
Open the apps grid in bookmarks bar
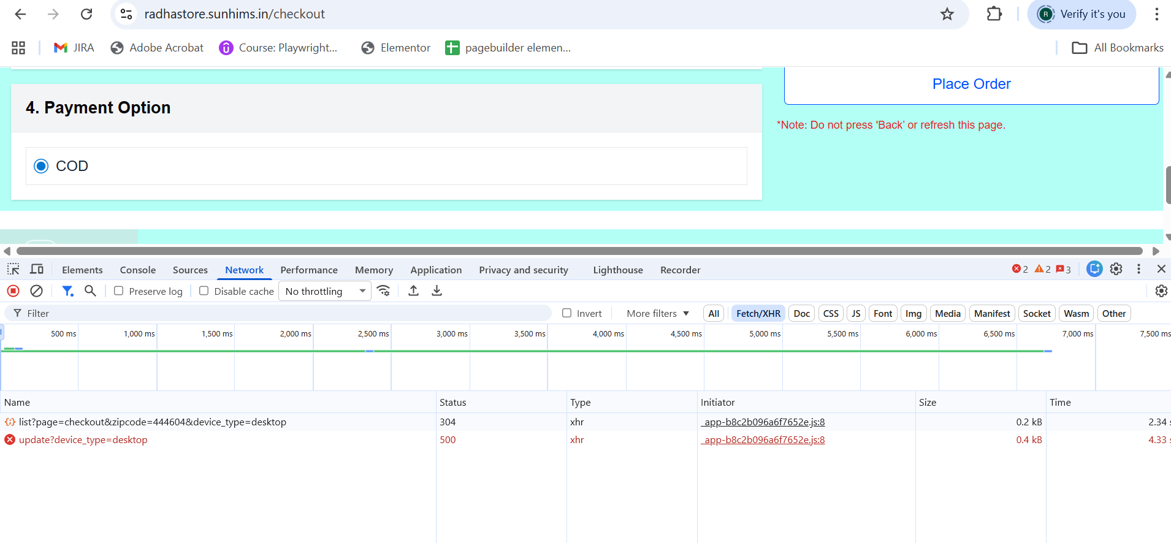18,48
